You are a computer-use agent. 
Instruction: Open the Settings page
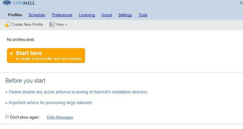click(x=125, y=15)
